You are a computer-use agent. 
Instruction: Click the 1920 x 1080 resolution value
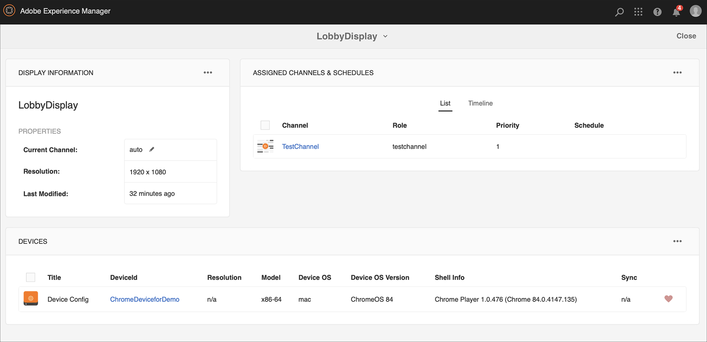tap(147, 172)
